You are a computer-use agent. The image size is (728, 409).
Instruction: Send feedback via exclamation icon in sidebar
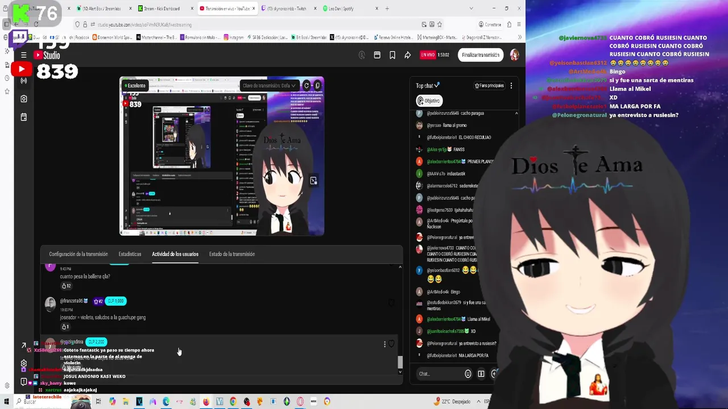pos(23,382)
